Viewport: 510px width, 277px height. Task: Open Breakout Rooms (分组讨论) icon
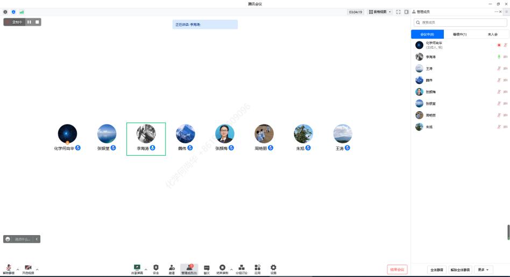pyautogui.click(x=242, y=267)
